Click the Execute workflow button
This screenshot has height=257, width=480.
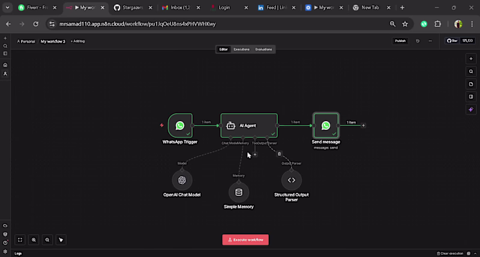pos(245,240)
